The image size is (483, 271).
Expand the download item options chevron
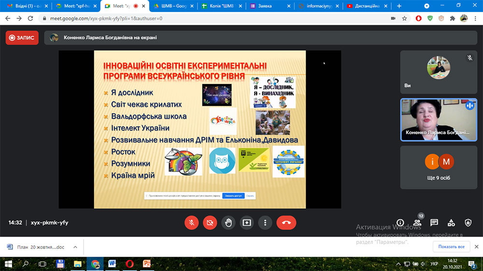click(75, 247)
